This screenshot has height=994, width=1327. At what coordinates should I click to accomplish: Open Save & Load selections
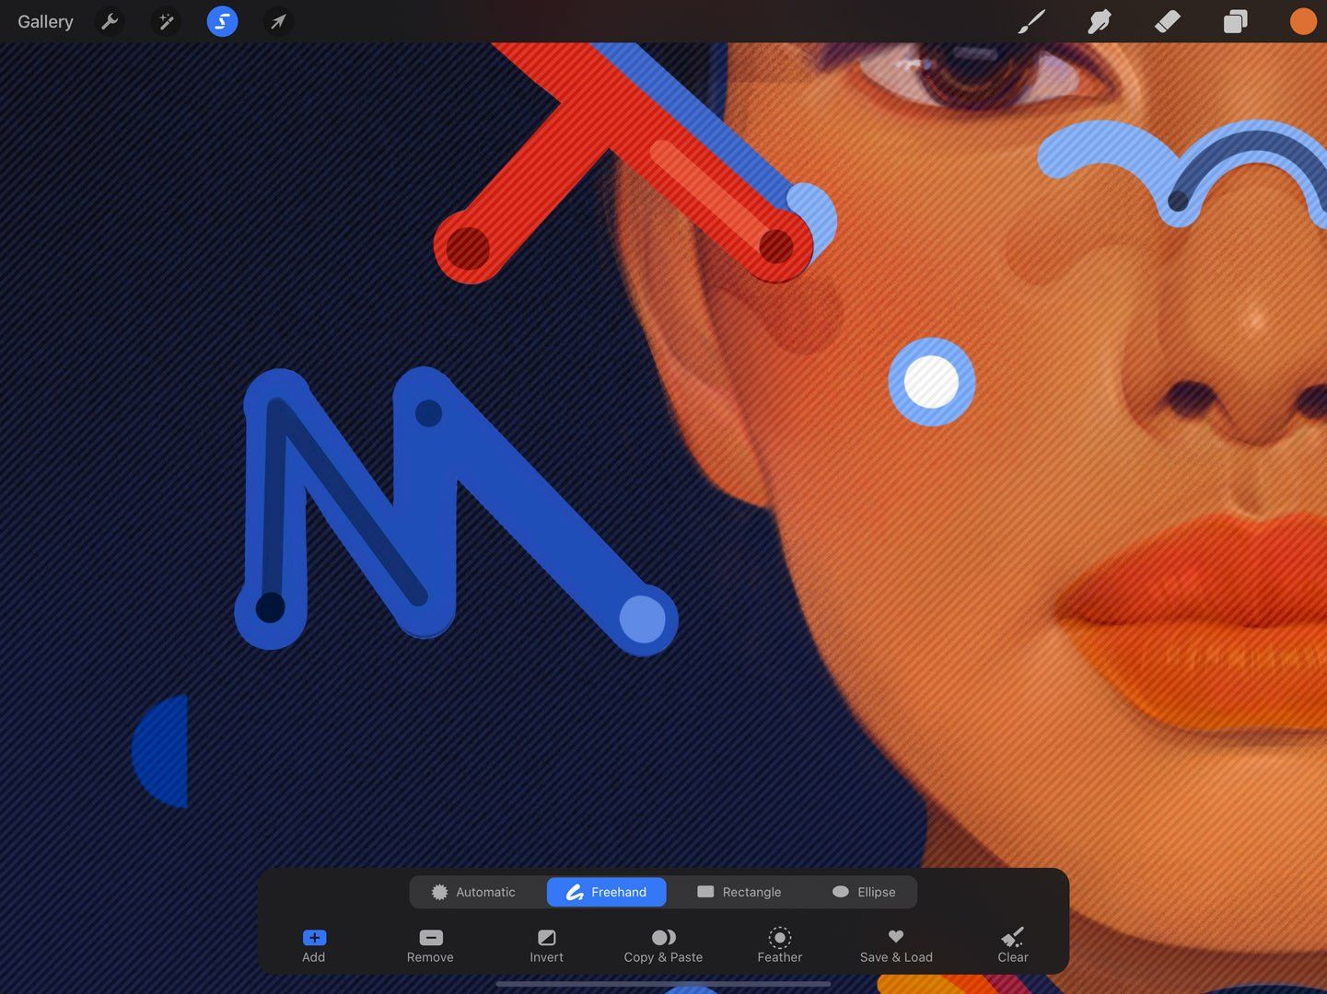[x=895, y=945]
